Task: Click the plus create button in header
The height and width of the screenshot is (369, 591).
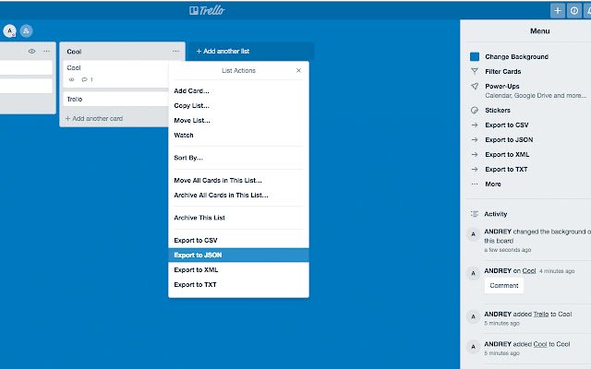Action: (x=558, y=10)
